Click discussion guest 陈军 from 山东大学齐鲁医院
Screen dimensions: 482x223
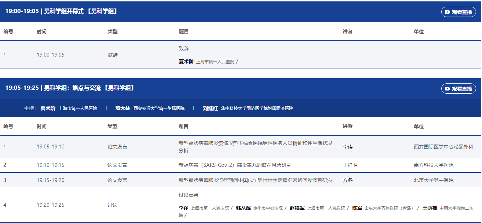[357, 208]
